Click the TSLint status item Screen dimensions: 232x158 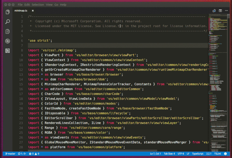[x=217, y=154]
